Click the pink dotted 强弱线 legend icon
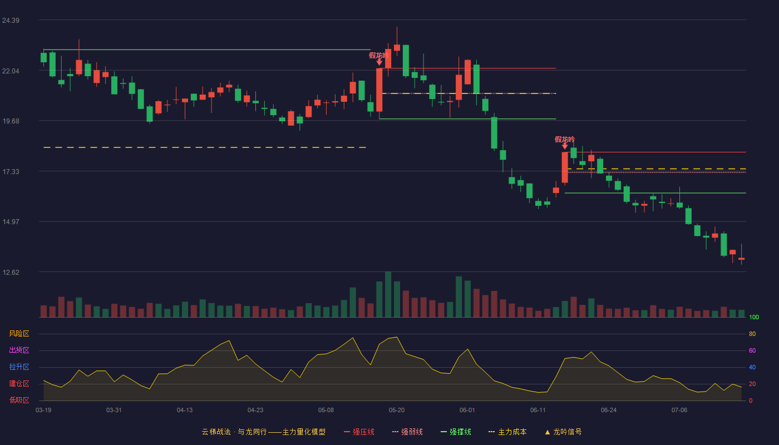The height and width of the screenshot is (445, 779). click(x=396, y=432)
